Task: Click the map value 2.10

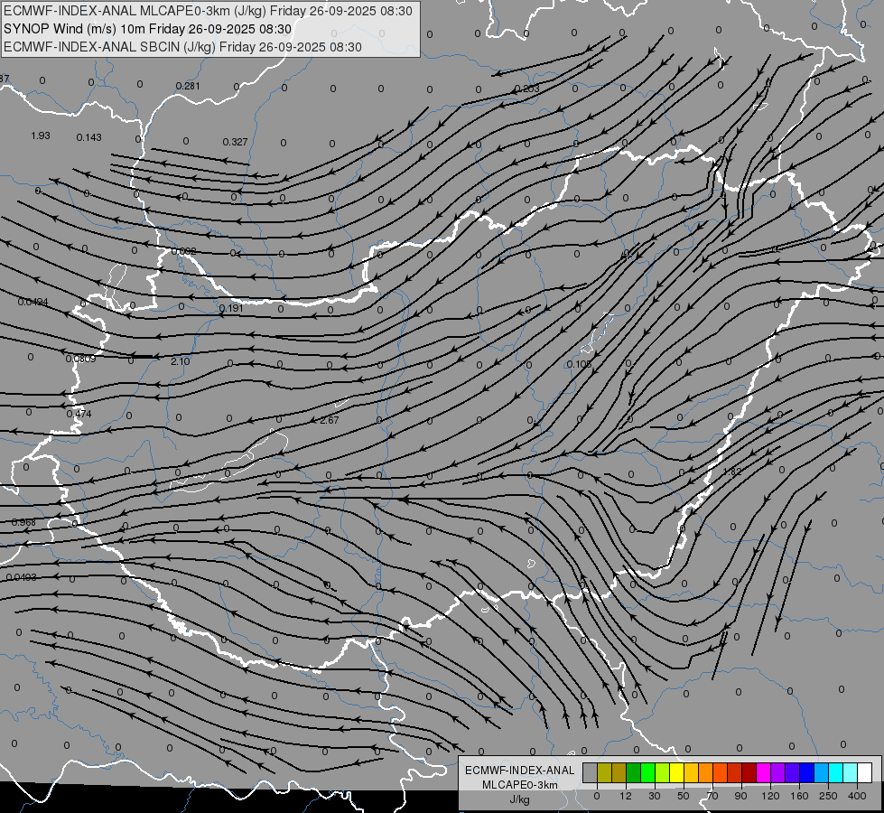Action: pyautogui.click(x=181, y=361)
